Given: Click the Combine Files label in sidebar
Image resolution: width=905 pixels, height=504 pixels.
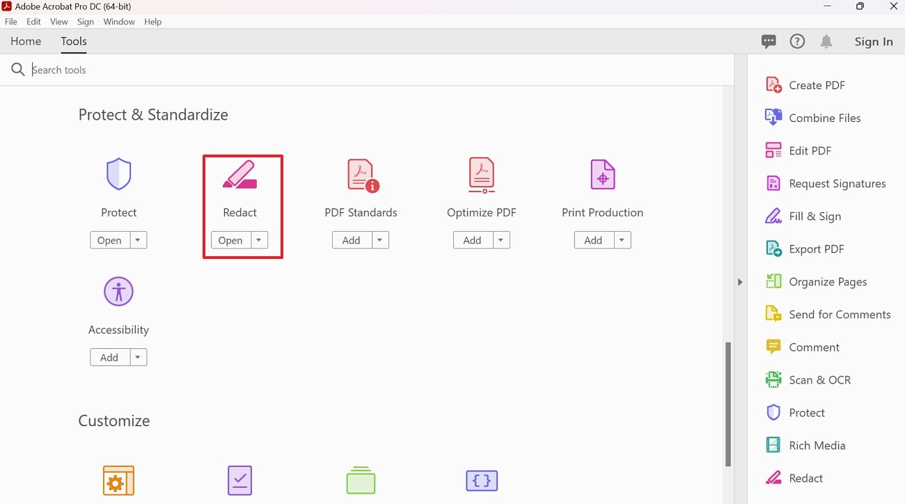Looking at the screenshot, I should pos(825,118).
